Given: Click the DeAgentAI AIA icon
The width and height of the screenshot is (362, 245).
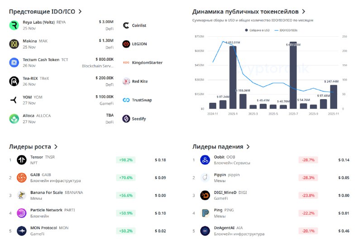Looking at the screenshot, I should tap(205, 231).
